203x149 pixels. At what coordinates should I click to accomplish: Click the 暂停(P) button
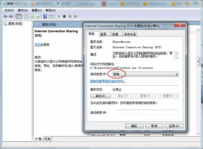tap(146, 96)
